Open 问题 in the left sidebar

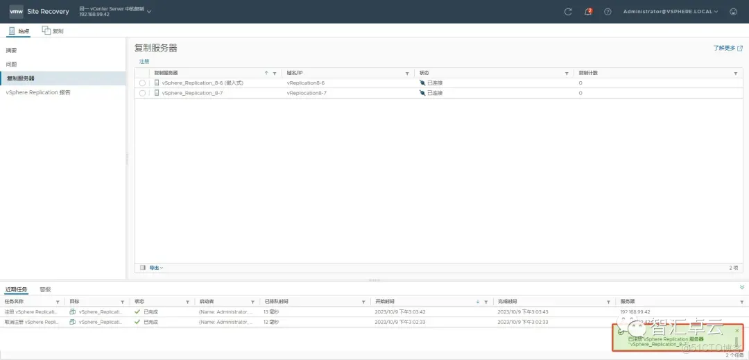click(11, 64)
